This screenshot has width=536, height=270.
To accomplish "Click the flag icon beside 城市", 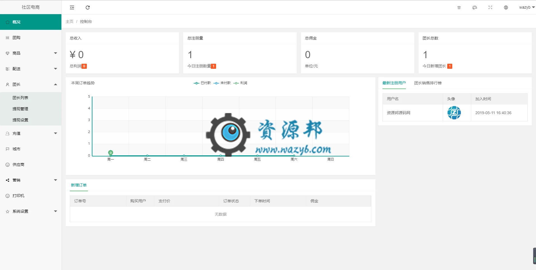I will pos(8,149).
